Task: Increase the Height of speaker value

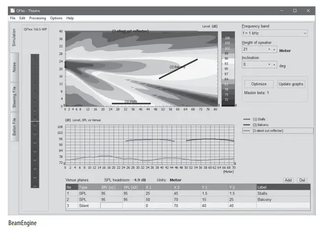Action: 274,50
